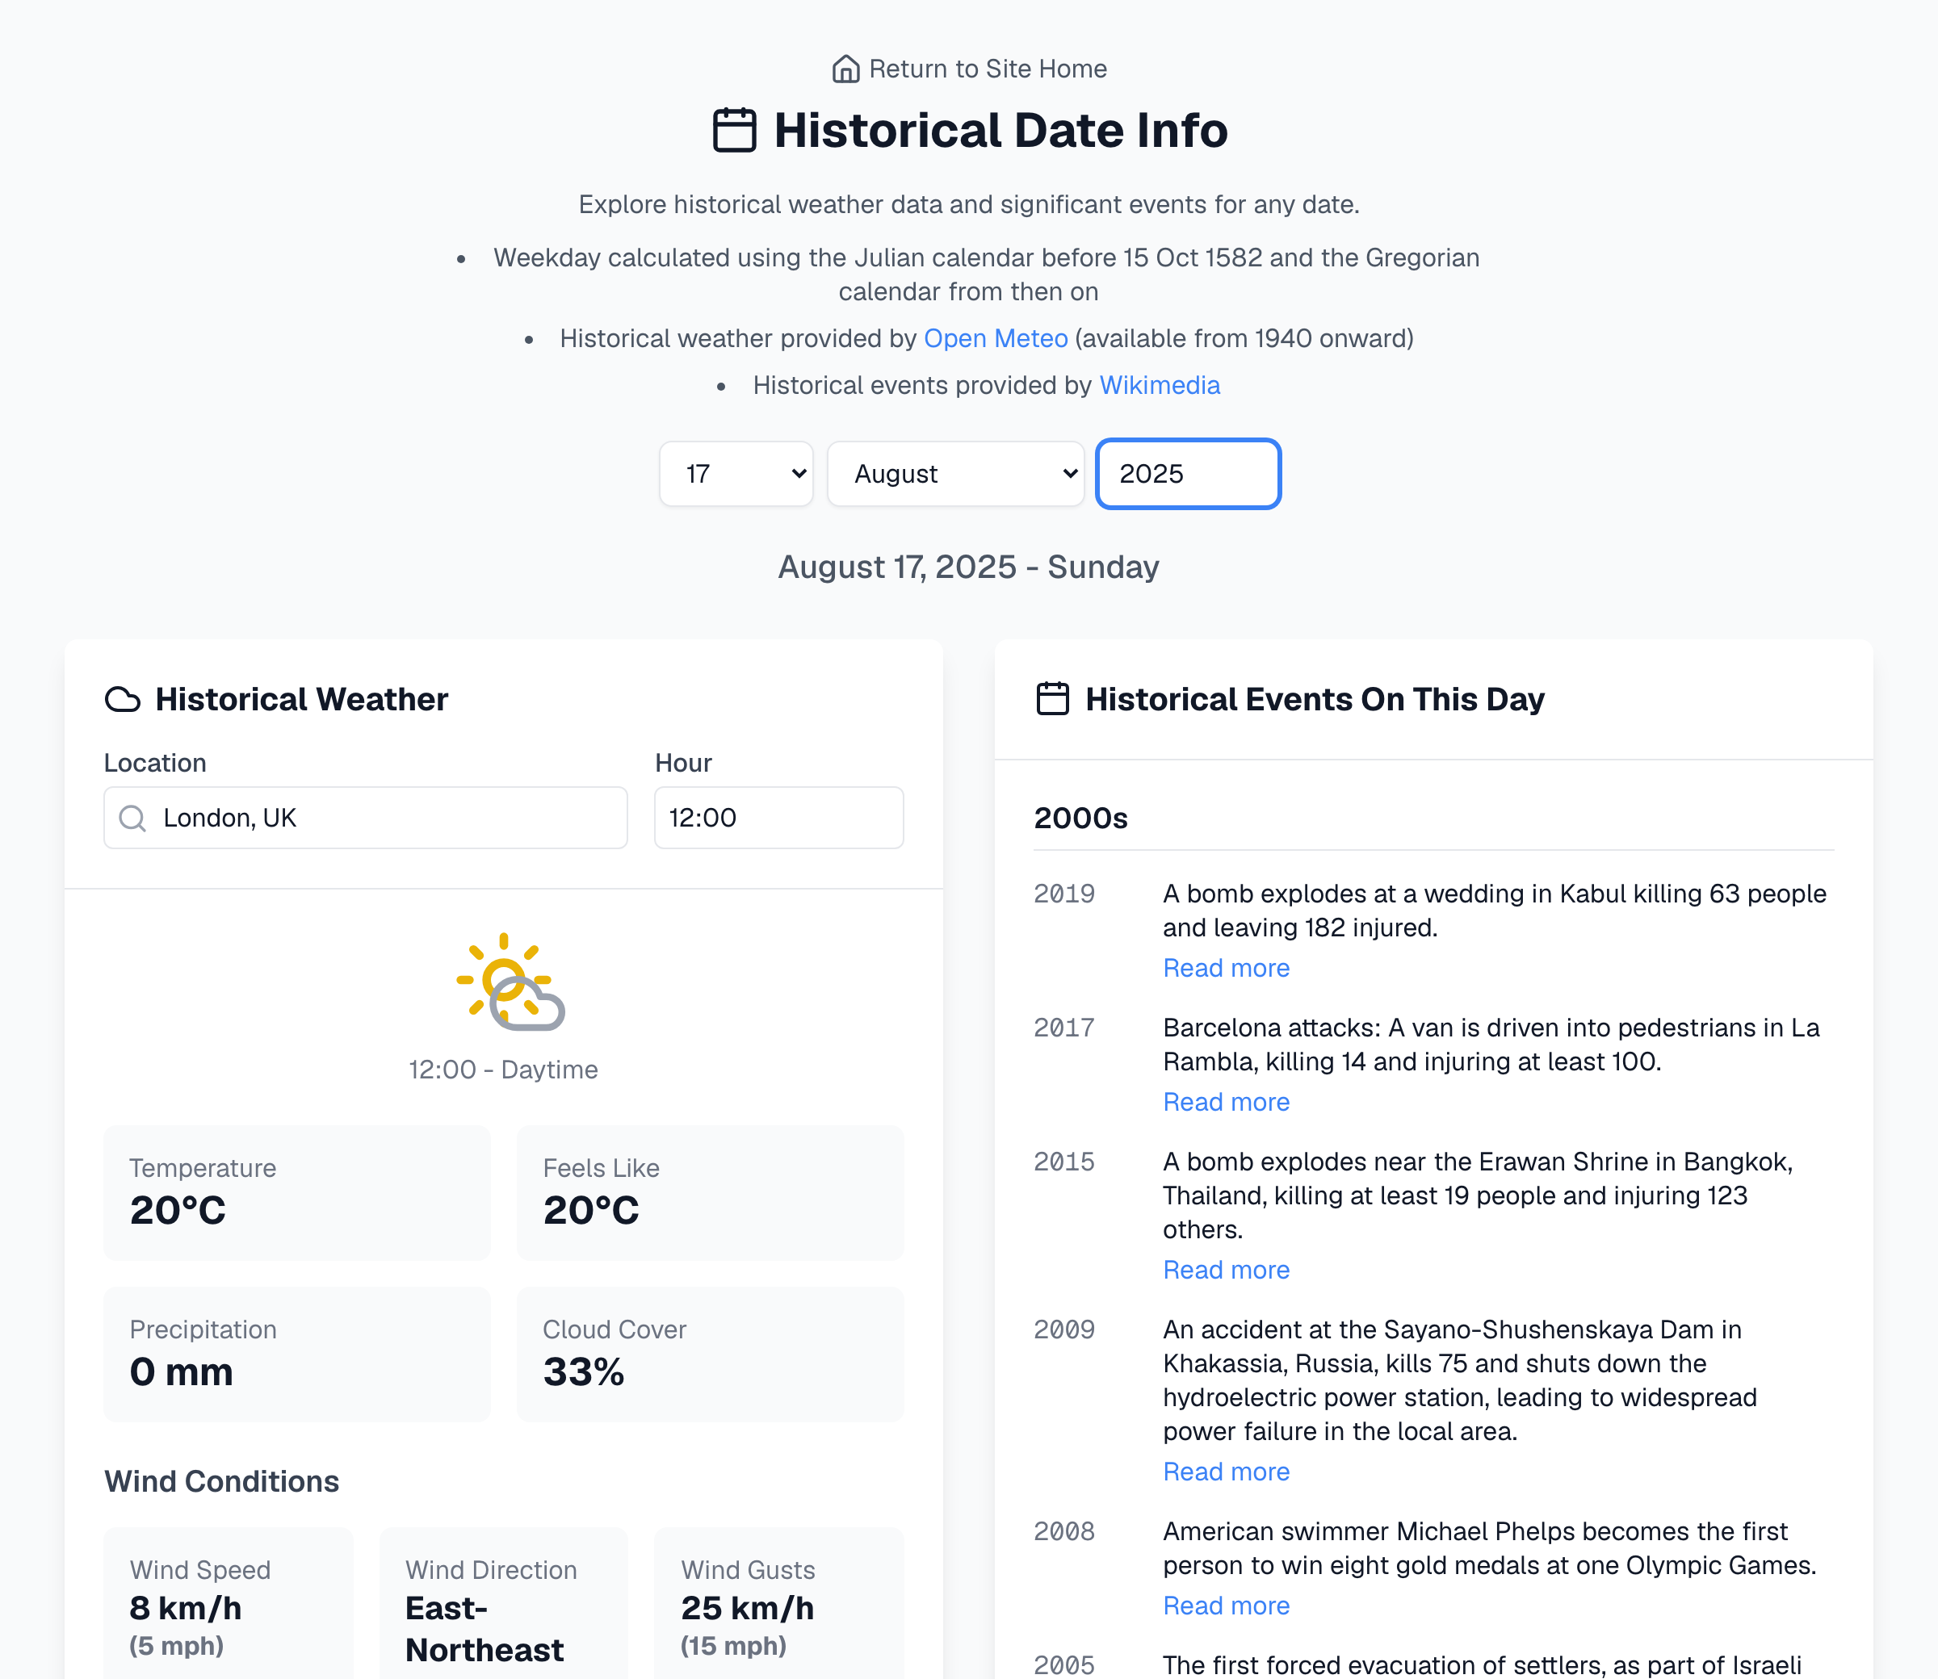1938x1679 pixels.
Task: Read more about 2008 Michael Phelps medals
Action: click(x=1226, y=1606)
